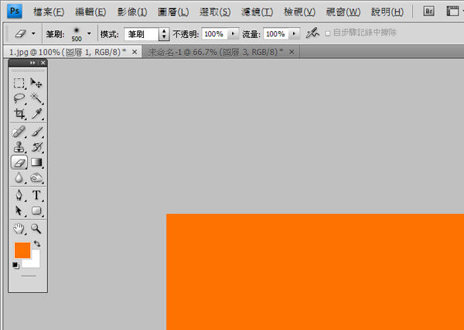Screen dimensions: 464x330
Task: Reset default foreground and background colors
Action: tap(15, 266)
